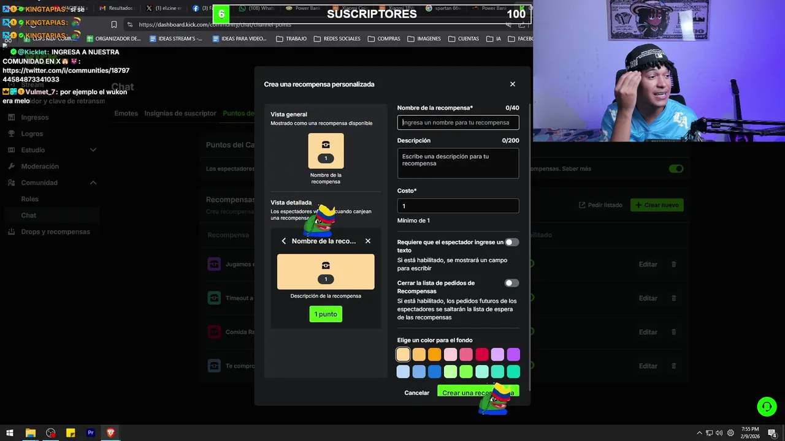Open the REDES SOCIALES bookmarks folder
The height and width of the screenshot is (441, 785).
tap(337, 39)
